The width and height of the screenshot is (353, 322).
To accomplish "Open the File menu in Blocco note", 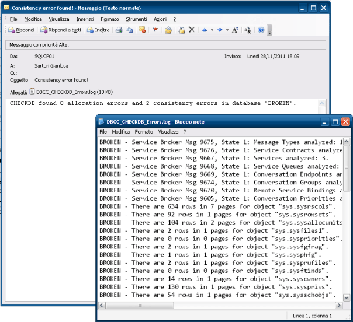I will [103, 132].
